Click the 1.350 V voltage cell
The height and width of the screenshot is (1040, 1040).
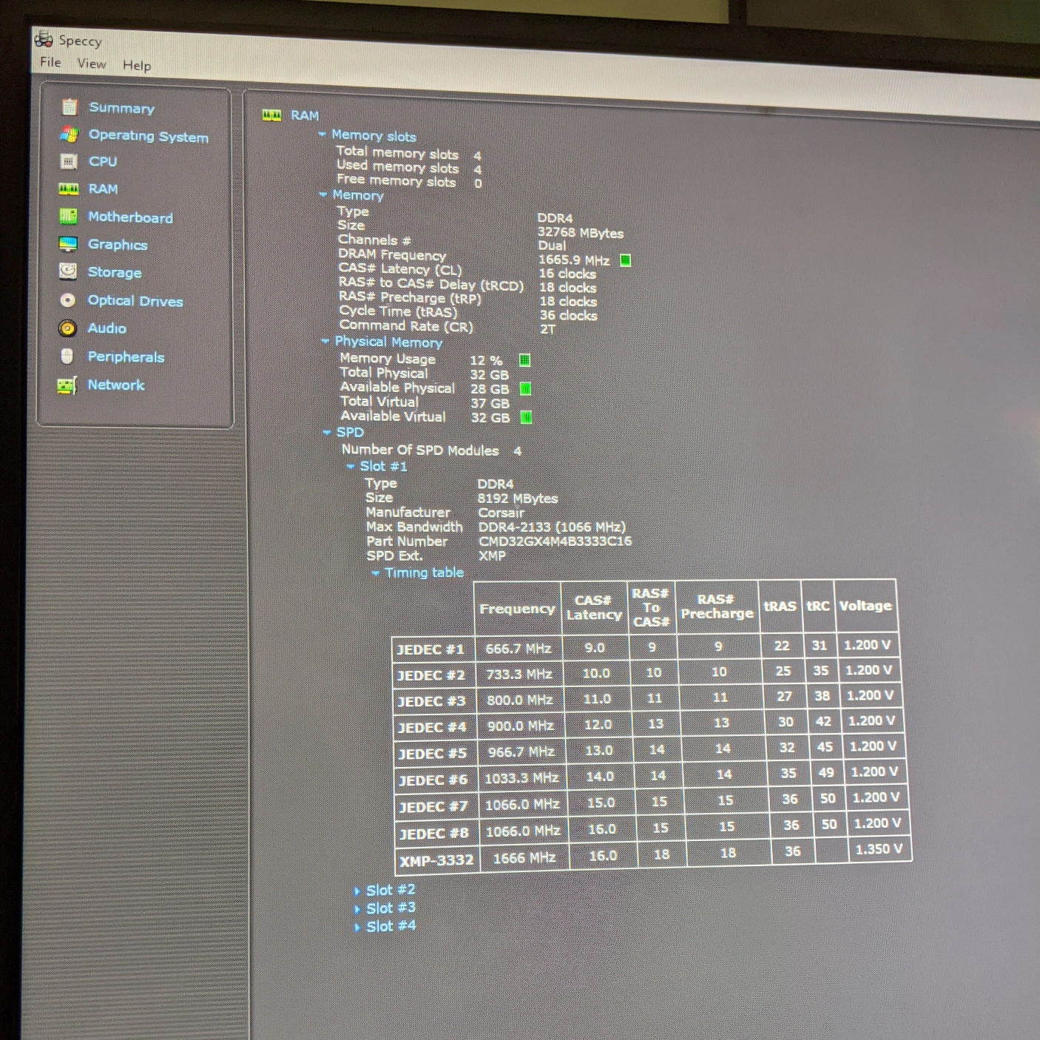point(878,849)
